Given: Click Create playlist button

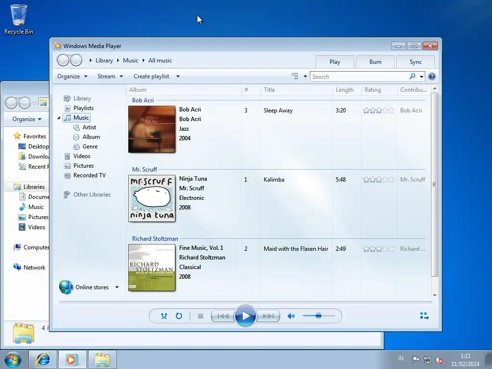Looking at the screenshot, I should pyautogui.click(x=151, y=76).
